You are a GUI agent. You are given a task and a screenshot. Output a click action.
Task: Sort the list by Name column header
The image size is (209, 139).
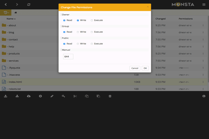[10, 19]
